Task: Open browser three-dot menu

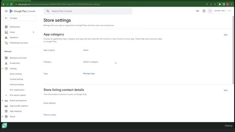Action: coord(232,4)
